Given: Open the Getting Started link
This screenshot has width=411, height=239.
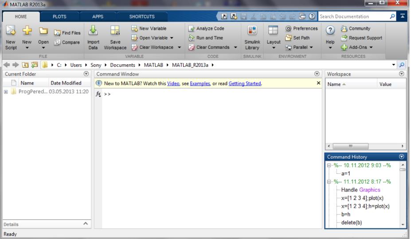Looking at the screenshot, I should coord(245,83).
